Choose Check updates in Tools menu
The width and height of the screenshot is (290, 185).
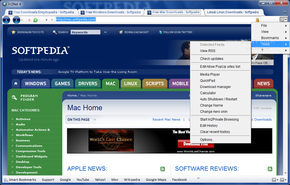220,59
